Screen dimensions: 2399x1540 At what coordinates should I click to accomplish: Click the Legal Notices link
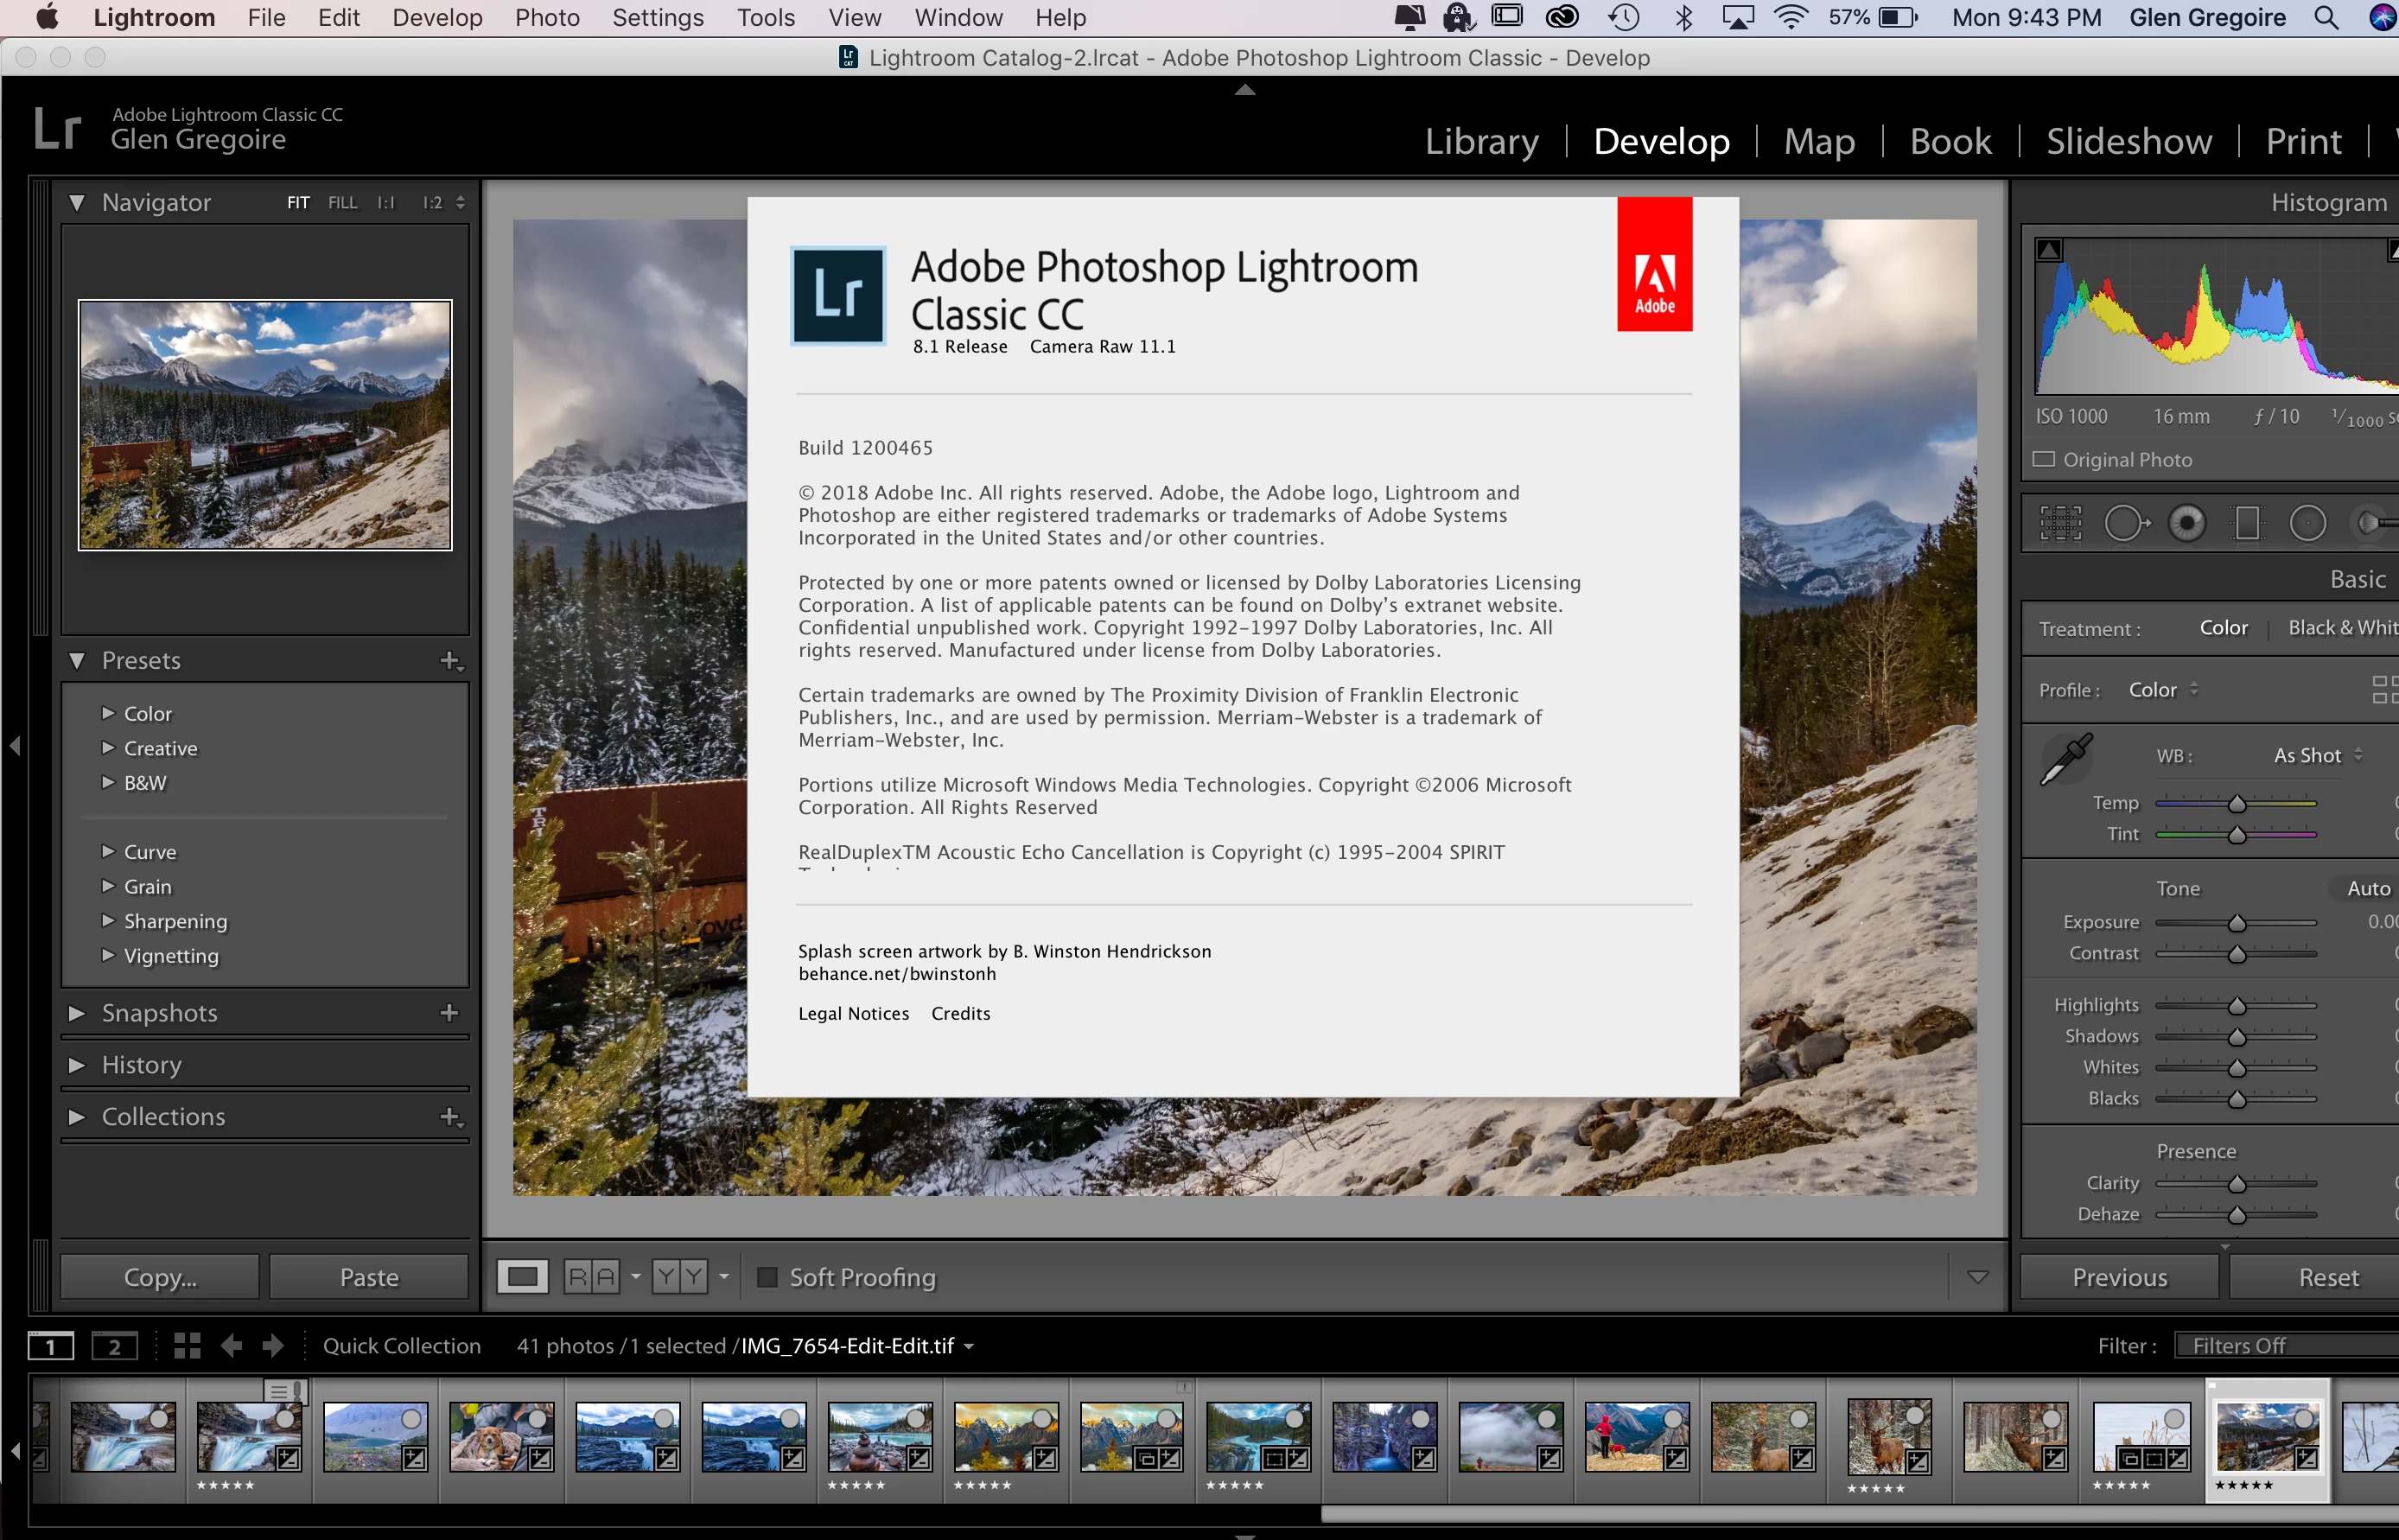853,1013
